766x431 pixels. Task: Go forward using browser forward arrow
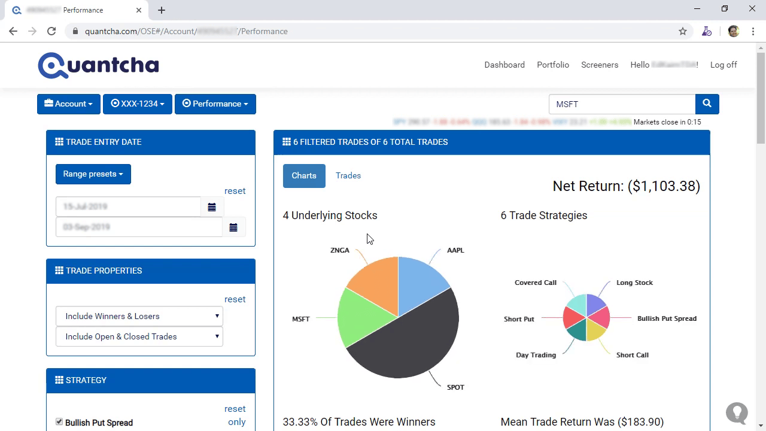tap(32, 31)
